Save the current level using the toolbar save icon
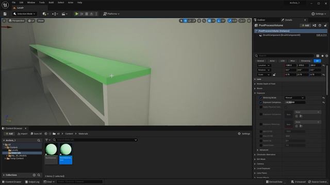The height and width of the screenshot is (185, 330). pyautogui.click(x=5, y=14)
